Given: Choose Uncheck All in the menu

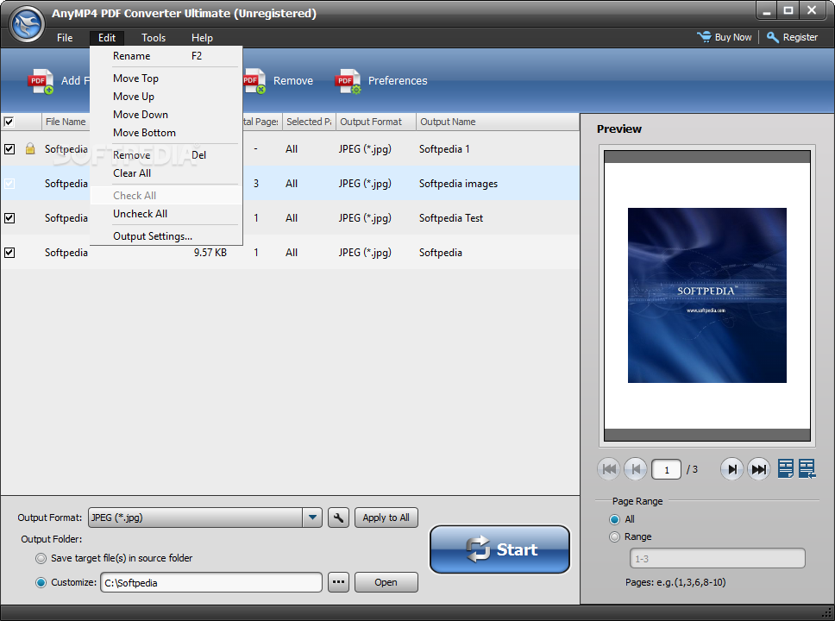Looking at the screenshot, I should (166, 214).
